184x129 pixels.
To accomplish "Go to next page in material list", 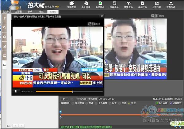I will (21, 126).
